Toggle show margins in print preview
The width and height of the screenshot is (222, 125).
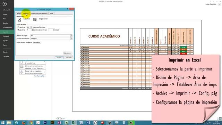217,118
